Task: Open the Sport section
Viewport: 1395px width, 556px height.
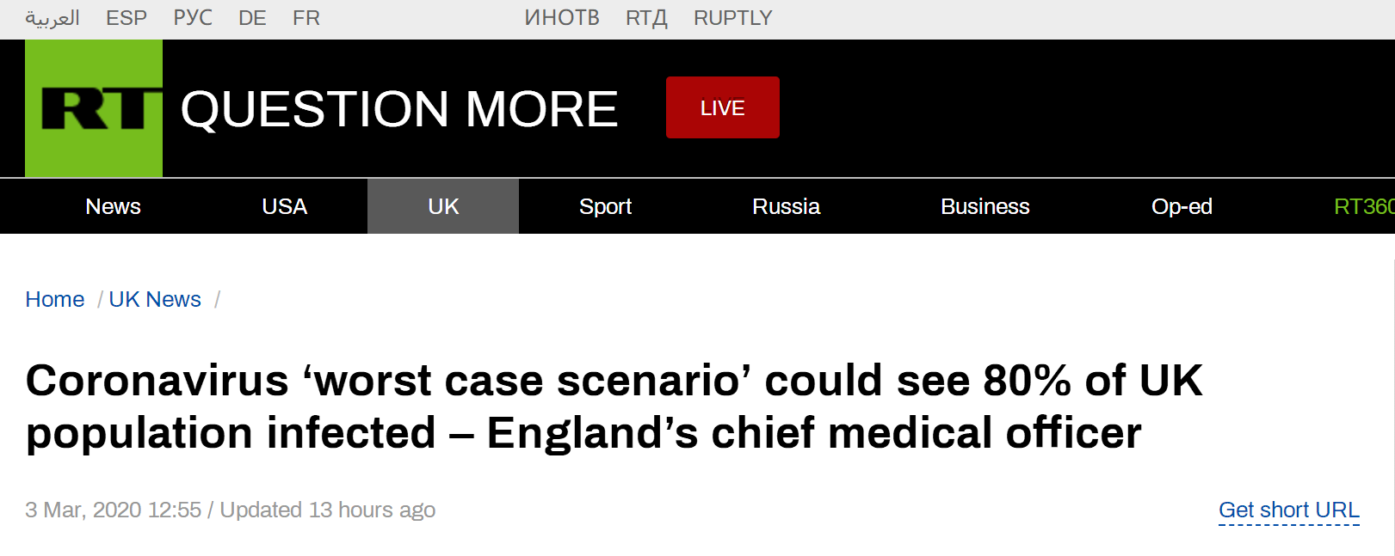Action: [605, 206]
